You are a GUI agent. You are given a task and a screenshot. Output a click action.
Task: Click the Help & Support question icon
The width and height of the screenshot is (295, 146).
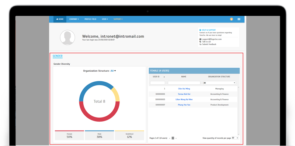point(200,30)
